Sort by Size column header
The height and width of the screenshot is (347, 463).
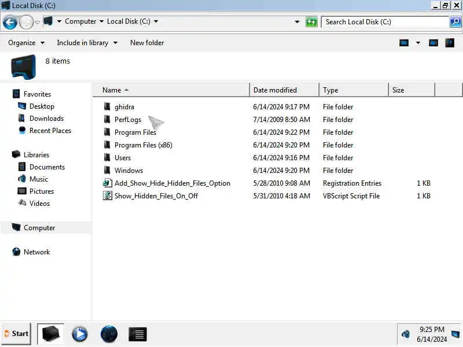pyautogui.click(x=411, y=90)
